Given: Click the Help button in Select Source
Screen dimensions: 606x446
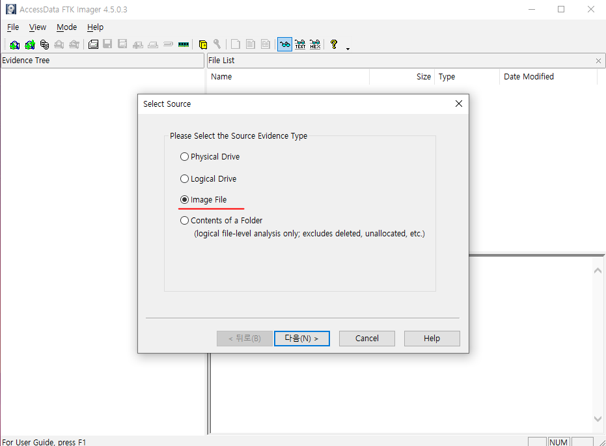Looking at the screenshot, I should pos(432,338).
